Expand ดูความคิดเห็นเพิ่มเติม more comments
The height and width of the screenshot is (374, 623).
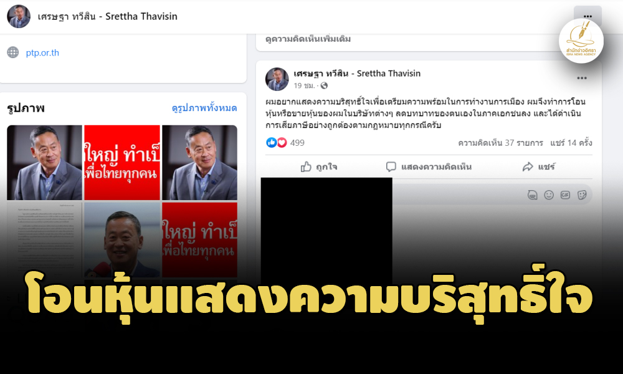308,39
